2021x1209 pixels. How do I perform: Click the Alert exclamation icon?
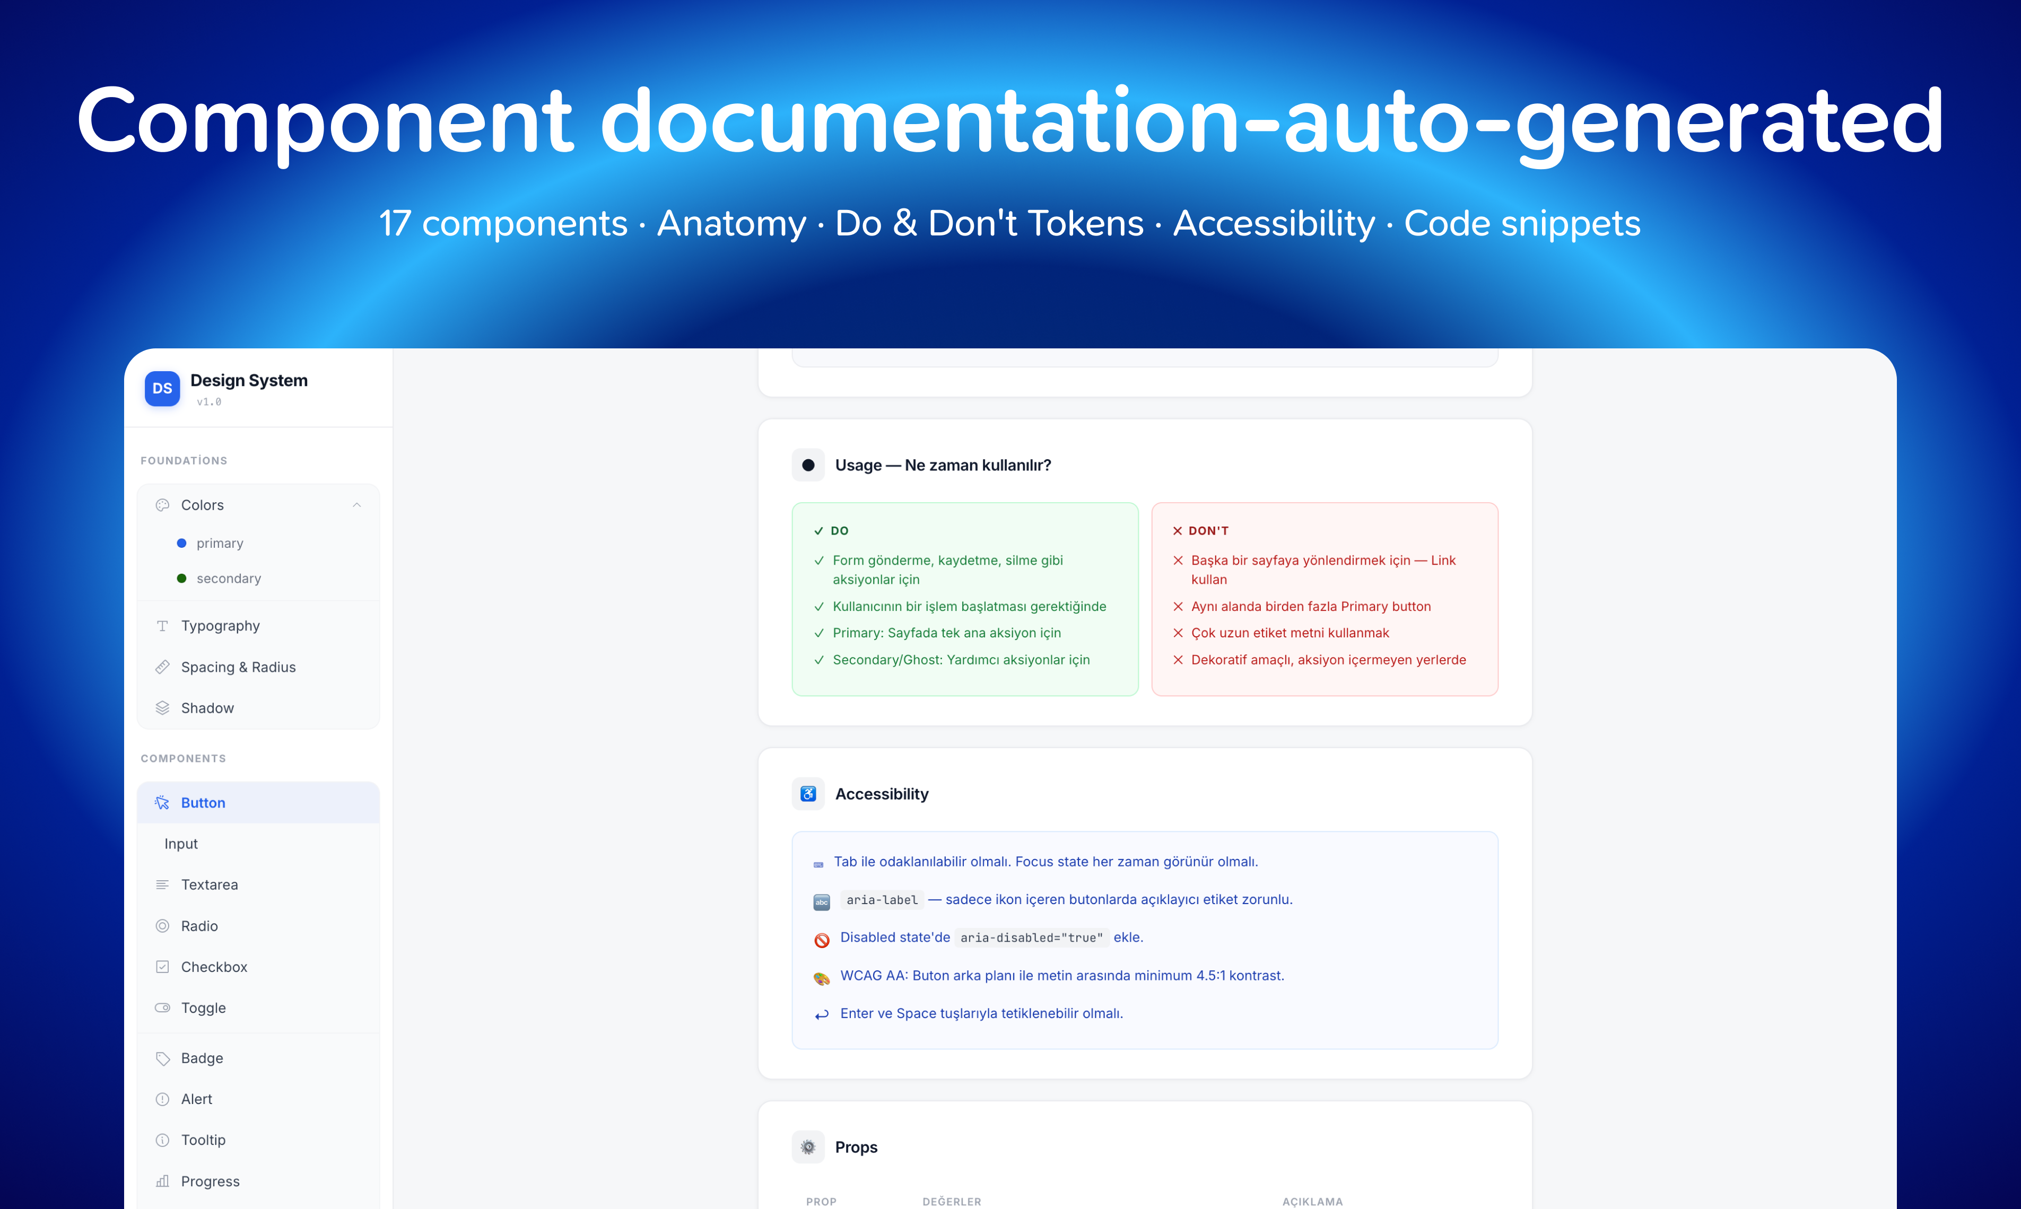162,1099
